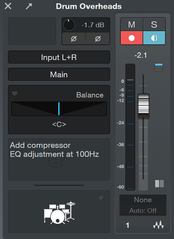Invert phase on the right channel

click(98, 39)
